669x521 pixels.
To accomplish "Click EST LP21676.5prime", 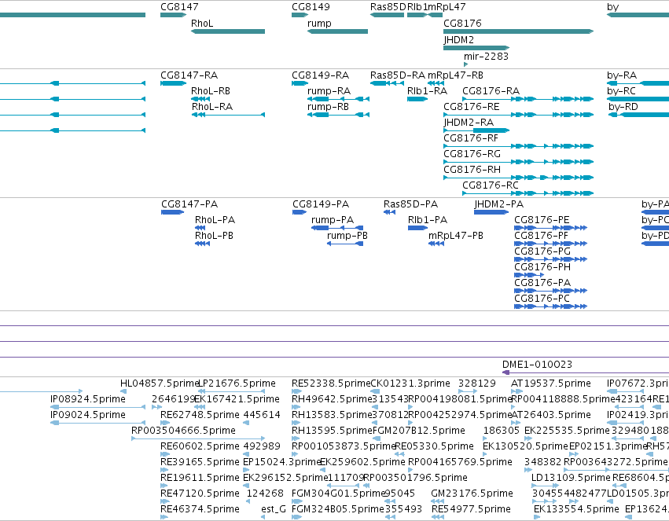I will click(231, 391).
